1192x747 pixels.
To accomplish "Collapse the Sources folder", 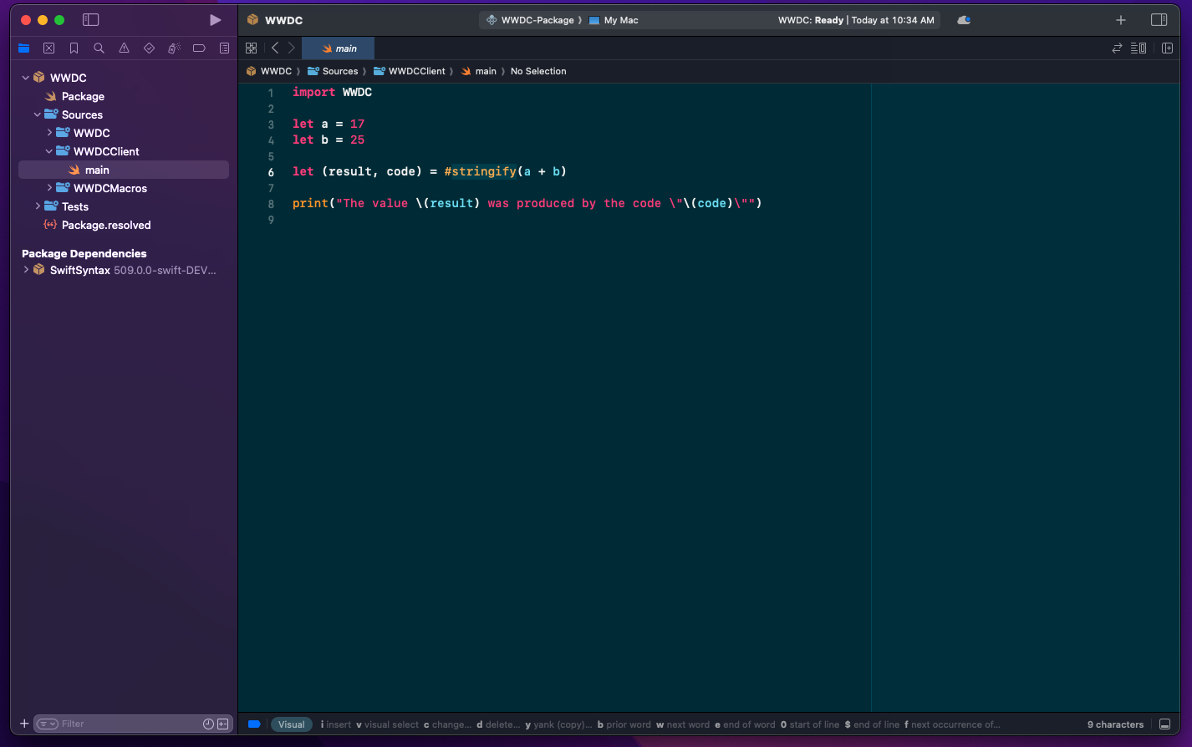I will (x=38, y=114).
